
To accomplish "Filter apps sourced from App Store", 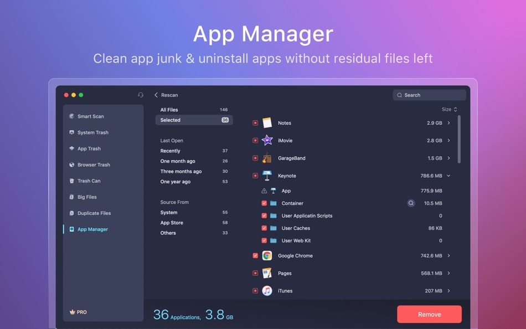I will (x=194, y=223).
